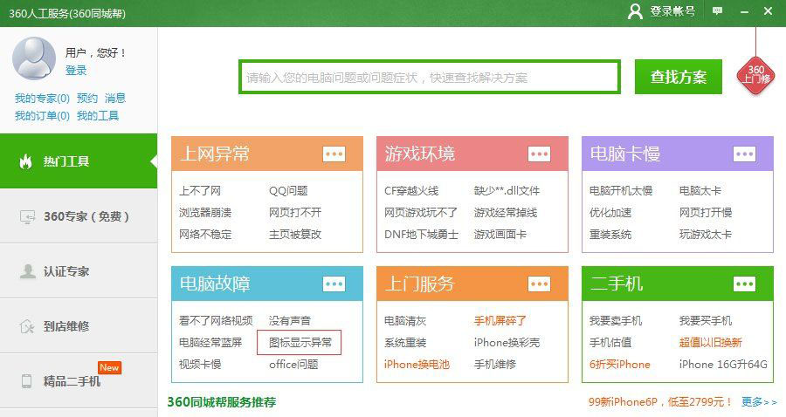Select the 游戏画面卡 item

500,235
